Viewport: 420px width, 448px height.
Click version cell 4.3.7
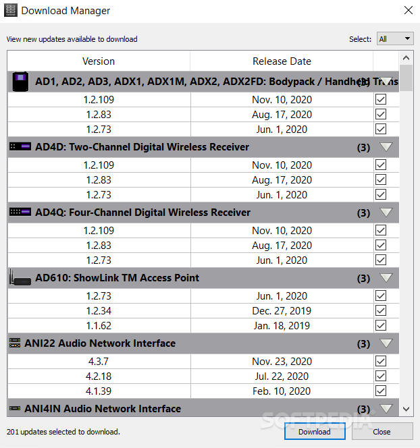pos(99,361)
